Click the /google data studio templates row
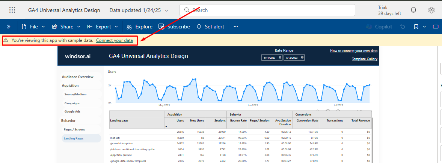The image size is (442, 163). coord(240,161)
